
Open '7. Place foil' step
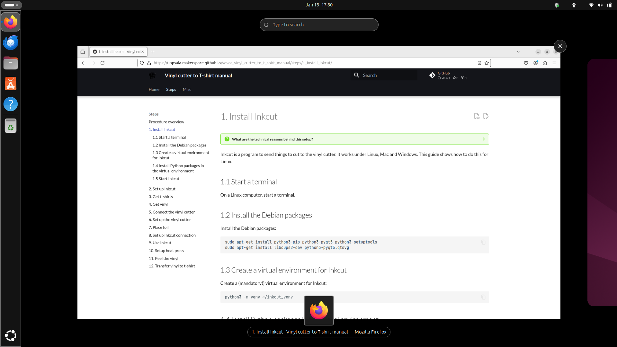[158, 227]
